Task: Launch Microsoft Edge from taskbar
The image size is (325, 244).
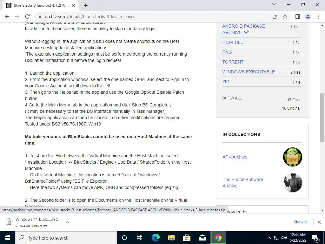Action: point(156,238)
